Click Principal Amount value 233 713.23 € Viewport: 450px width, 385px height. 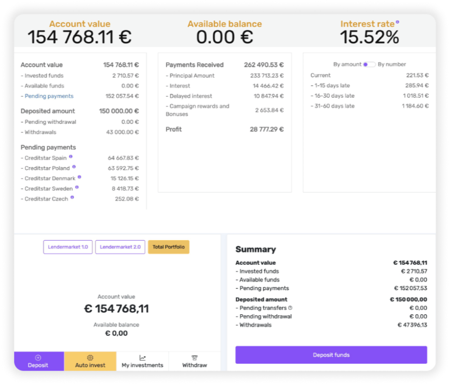(267, 76)
